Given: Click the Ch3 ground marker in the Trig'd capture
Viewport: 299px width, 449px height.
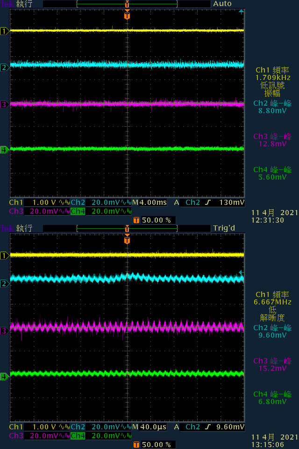Looking at the screenshot, I should coord(4,331).
